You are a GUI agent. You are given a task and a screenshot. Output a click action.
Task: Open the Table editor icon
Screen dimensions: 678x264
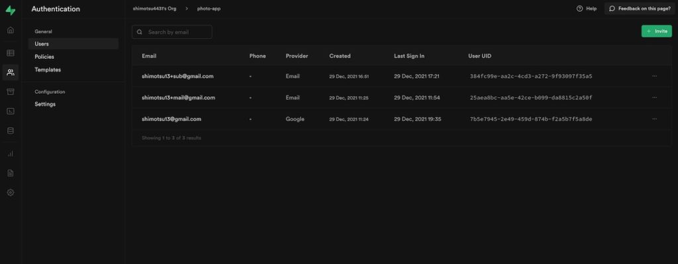[11, 53]
